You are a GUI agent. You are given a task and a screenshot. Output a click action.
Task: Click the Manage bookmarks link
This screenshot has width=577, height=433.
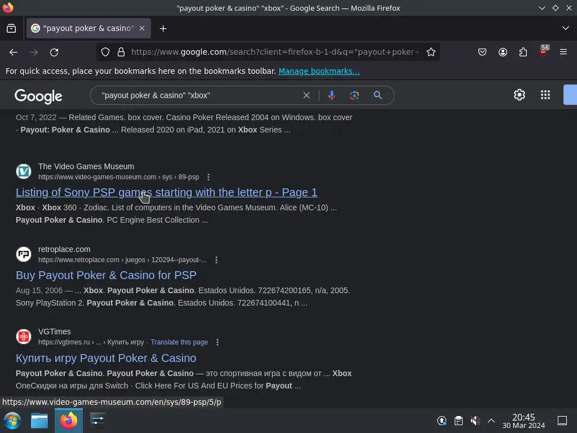[319, 71]
